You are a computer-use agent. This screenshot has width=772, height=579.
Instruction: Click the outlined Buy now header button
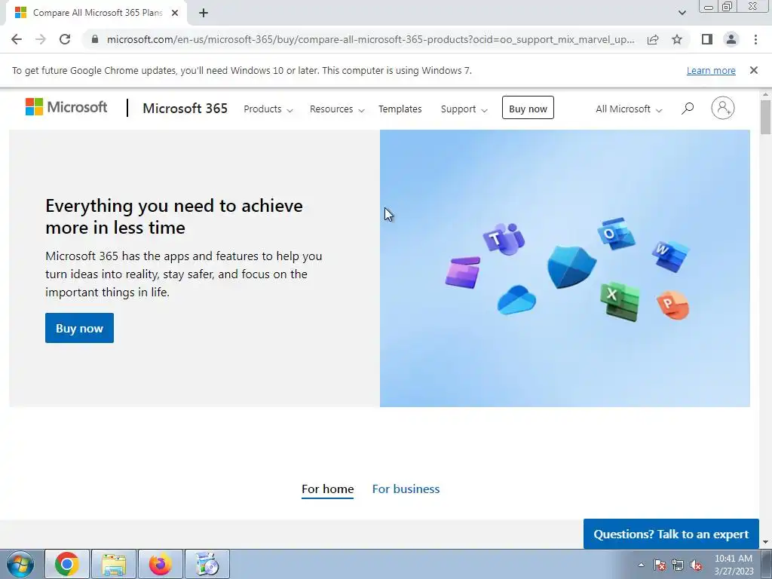coord(528,108)
